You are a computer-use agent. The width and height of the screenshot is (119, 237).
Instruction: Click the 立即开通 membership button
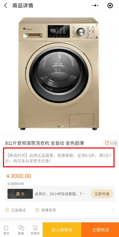(102, 194)
